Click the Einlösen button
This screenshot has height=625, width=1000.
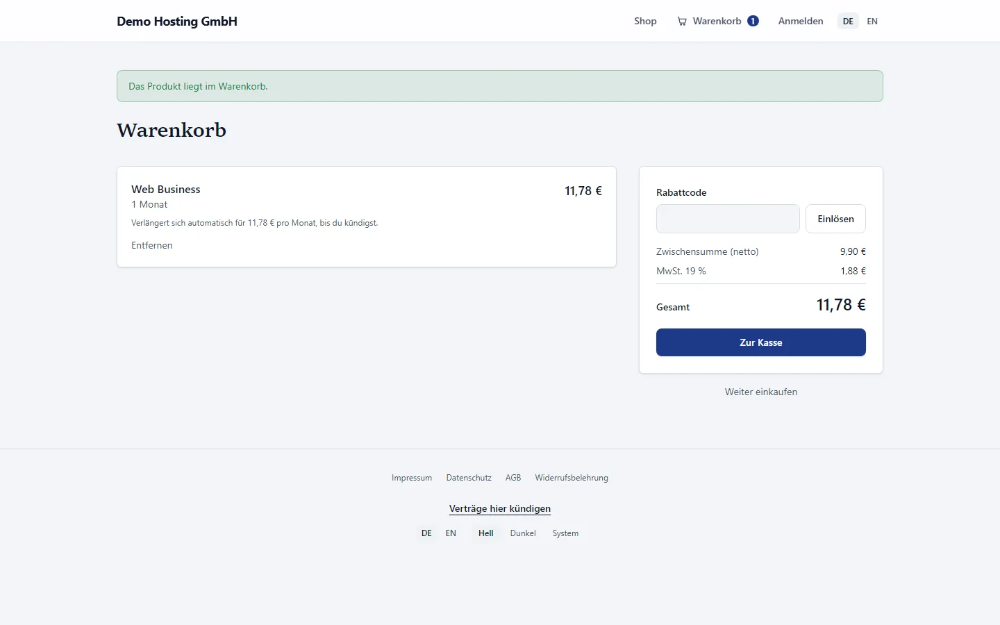click(x=835, y=219)
